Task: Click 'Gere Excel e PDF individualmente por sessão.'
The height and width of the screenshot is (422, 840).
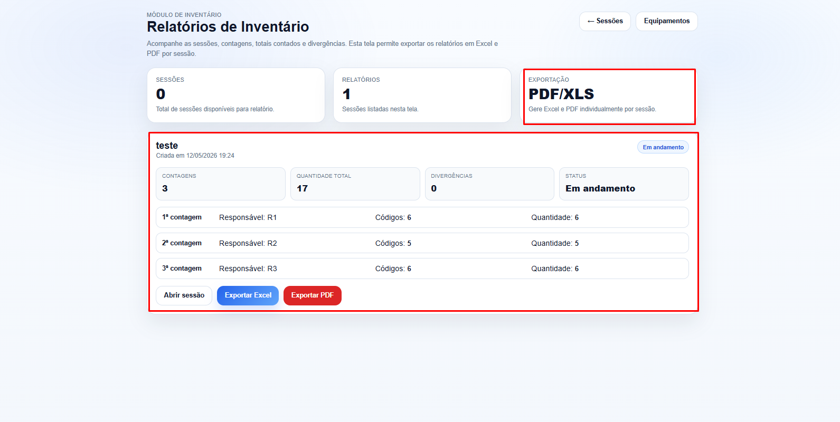Action: click(592, 109)
